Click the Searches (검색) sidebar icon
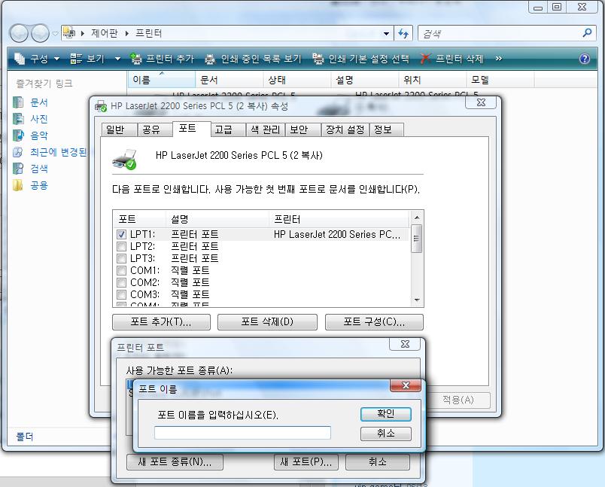This screenshot has width=605, height=487. tap(18, 169)
